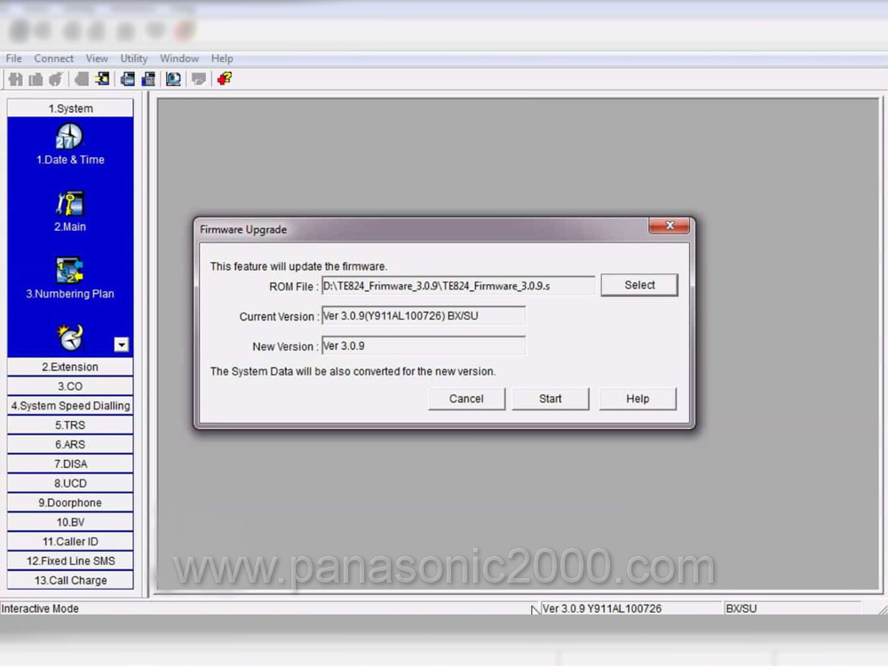Expand the 11.Caller ID section
Viewport: 888px width, 666px height.
70,542
